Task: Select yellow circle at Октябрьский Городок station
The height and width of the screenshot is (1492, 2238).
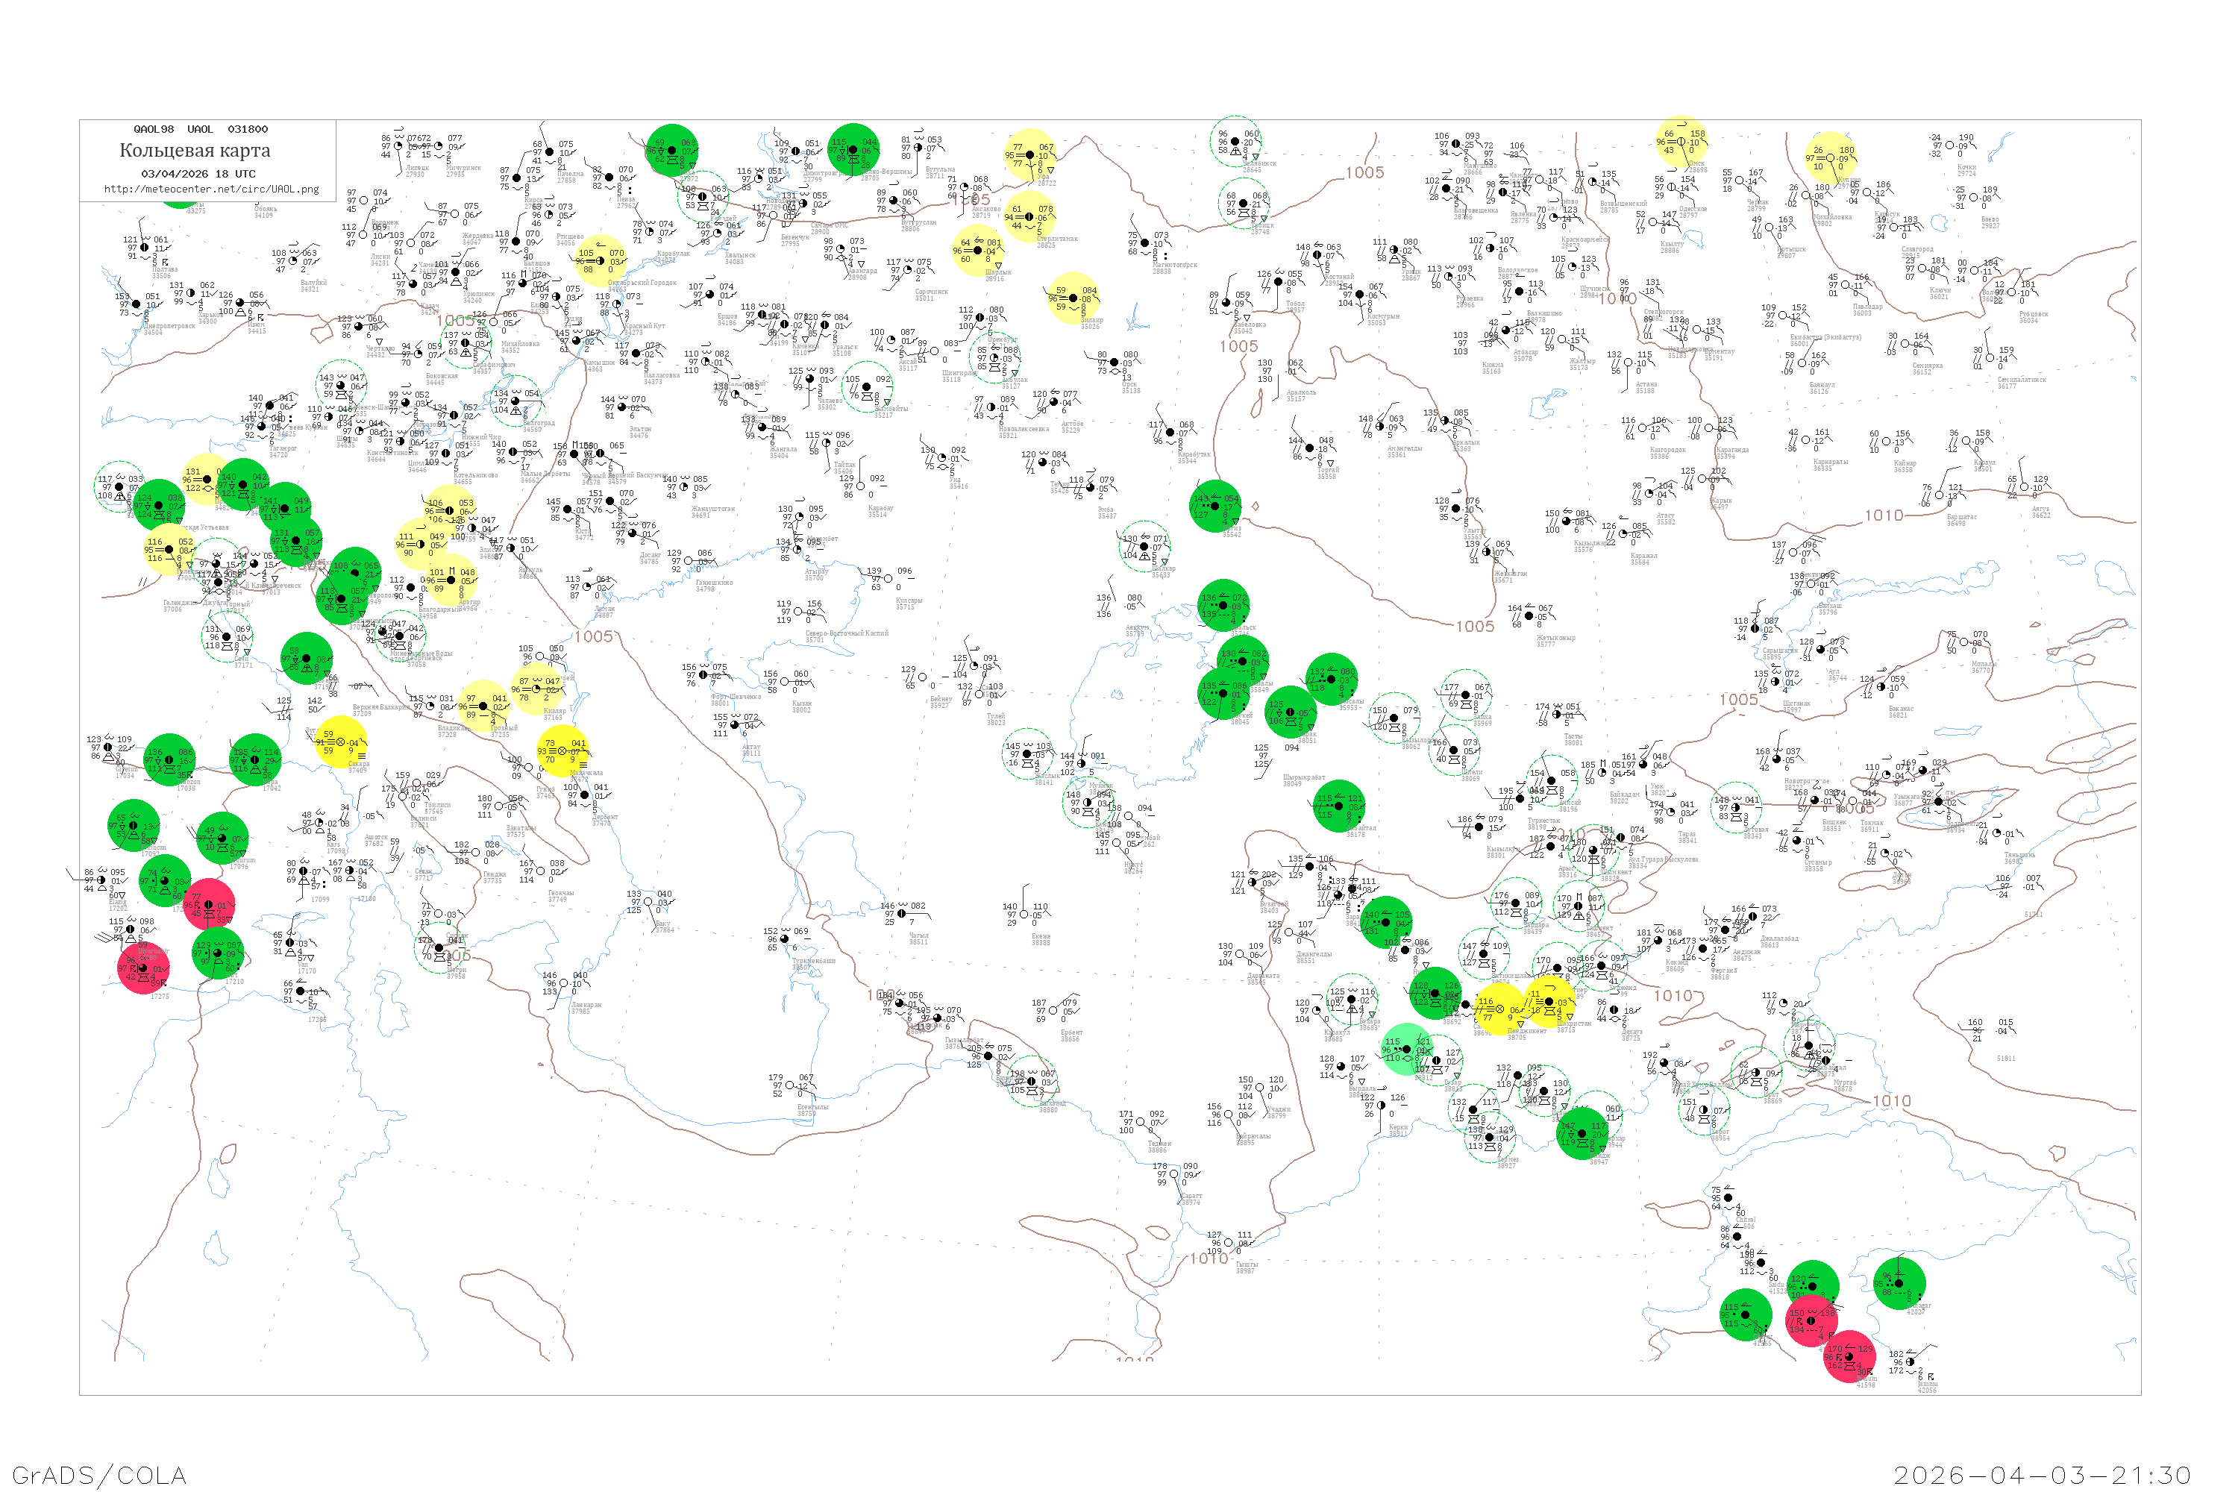Action: coord(601,260)
